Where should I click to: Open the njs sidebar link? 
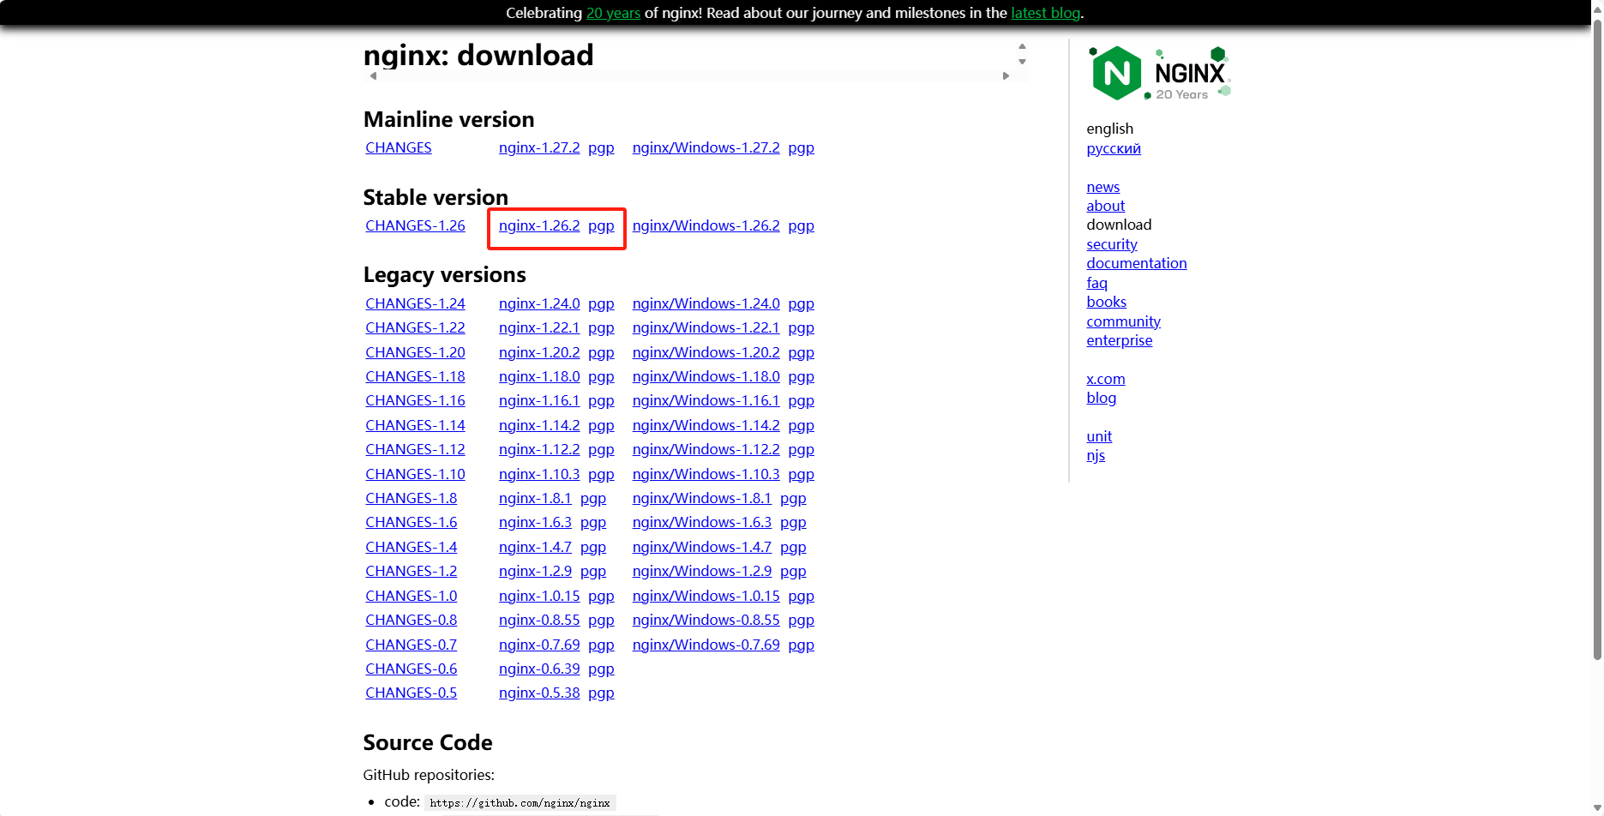(x=1096, y=456)
